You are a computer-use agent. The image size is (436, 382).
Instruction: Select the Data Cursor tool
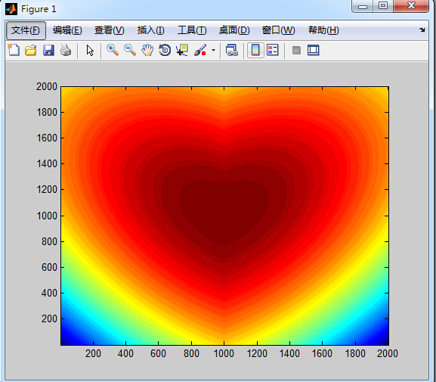182,51
